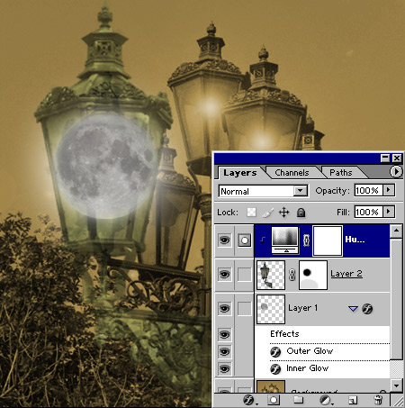405x408 pixels.
Task: Collapse Layer 1 effects triangle
Action: 353,309
